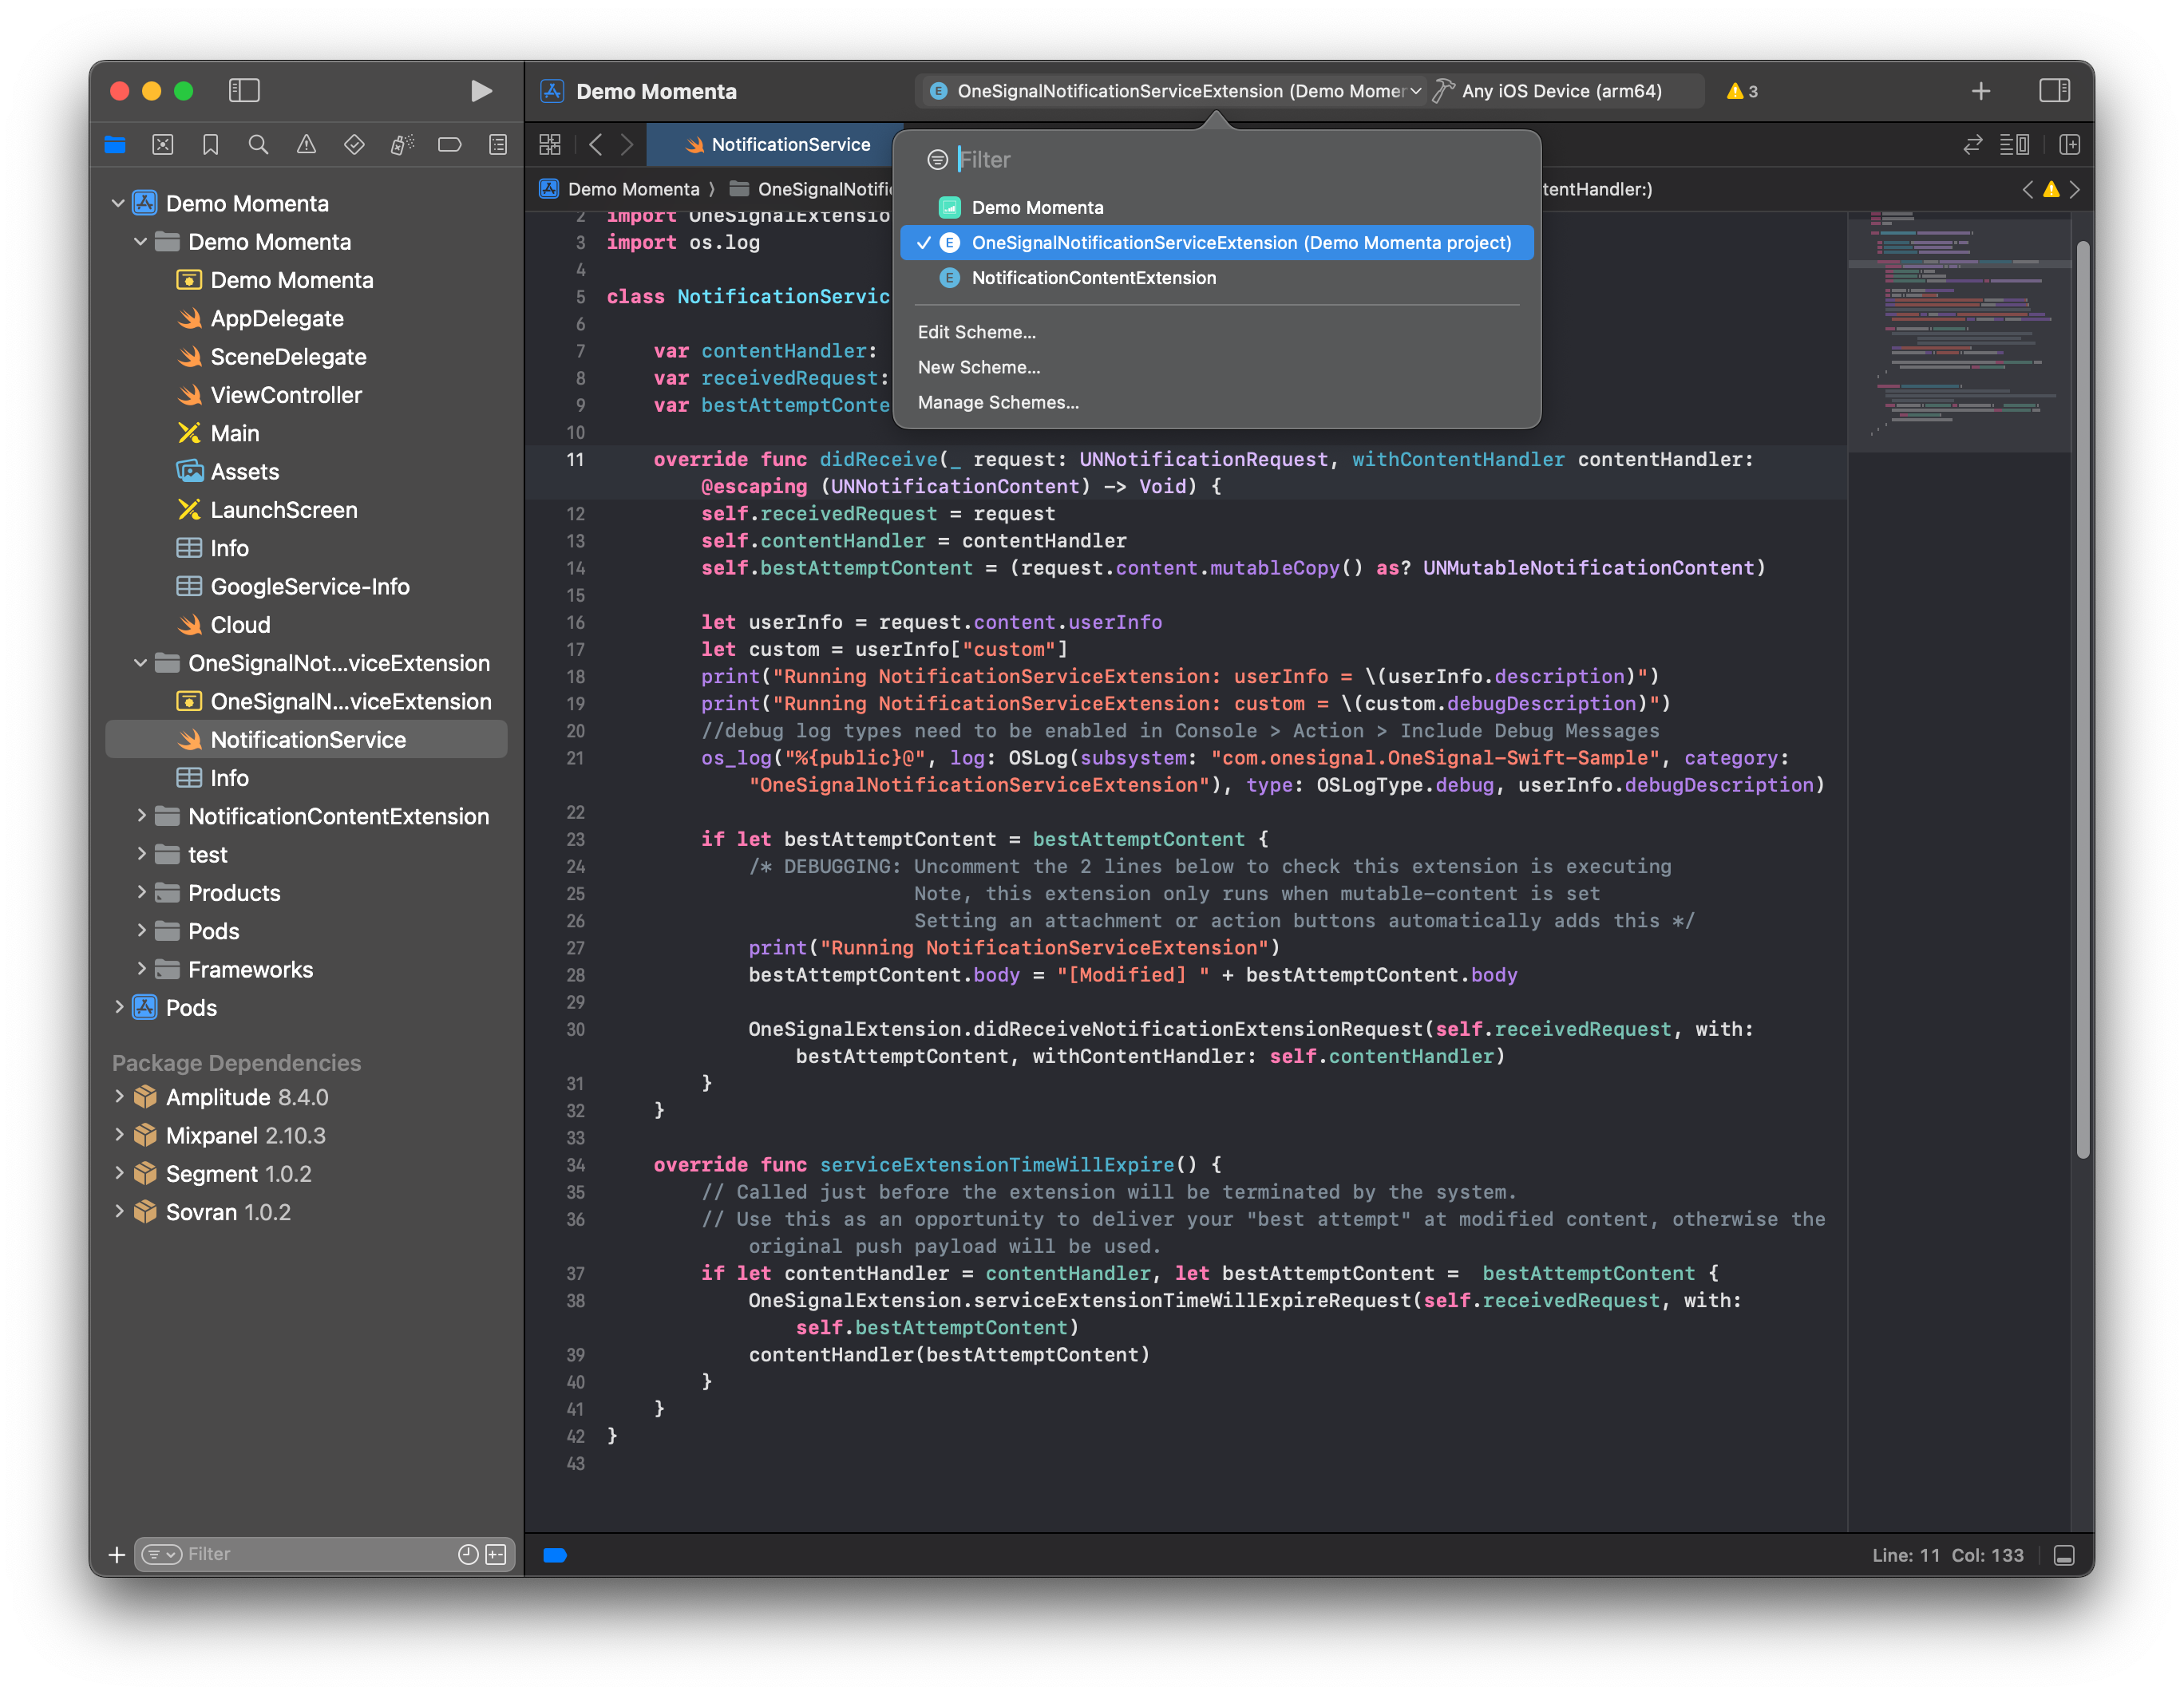The height and width of the screenshot is (1695, 2184).
Task: Open the scheme selector dropdown
Action: [x=1177, y=91]
